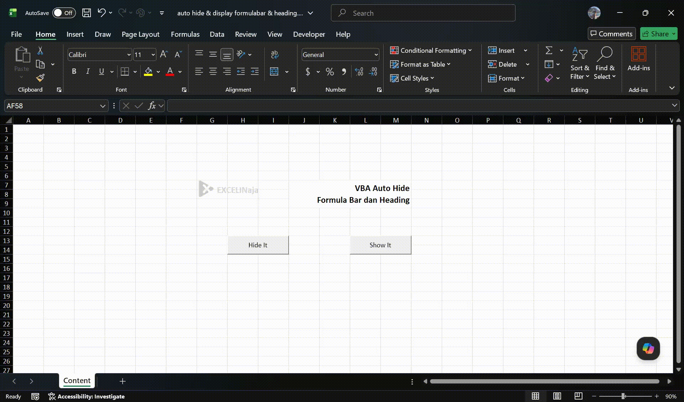The width and height of the screenshot is (684, 402).
Task: Click the Center alignment icon
Action: [213, 72]
